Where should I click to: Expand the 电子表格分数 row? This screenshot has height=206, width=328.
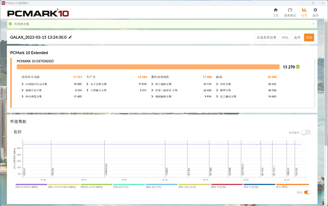[87, 84]
